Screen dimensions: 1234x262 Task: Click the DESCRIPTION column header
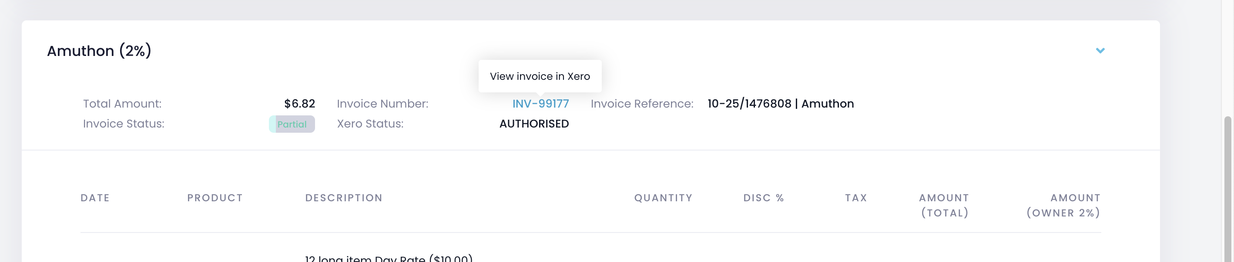coord(343,197)
